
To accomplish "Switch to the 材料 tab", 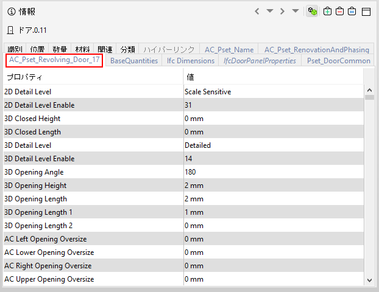I will [x=82, y=49].
